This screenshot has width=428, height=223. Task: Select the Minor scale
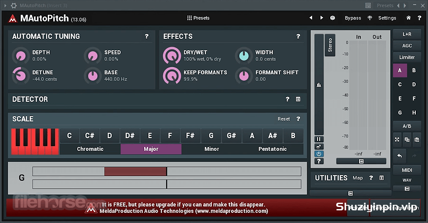click(x=212, y=149)
